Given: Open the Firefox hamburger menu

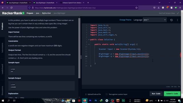Looking at the screenshot, I should [180, 8].
